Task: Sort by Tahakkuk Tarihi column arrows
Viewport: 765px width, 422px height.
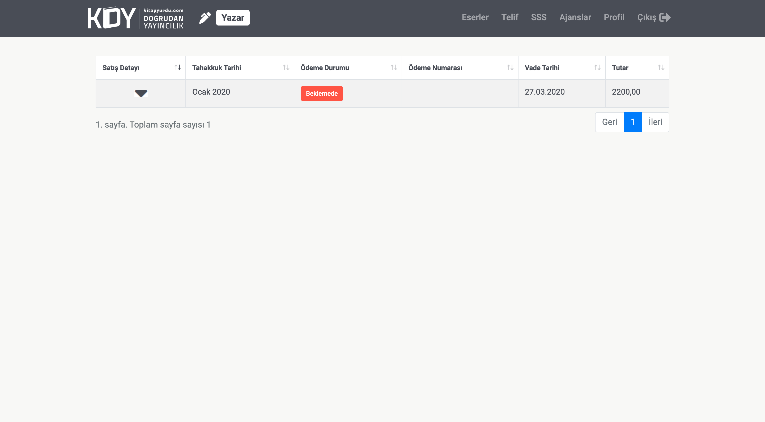Action: pos(286,68)
